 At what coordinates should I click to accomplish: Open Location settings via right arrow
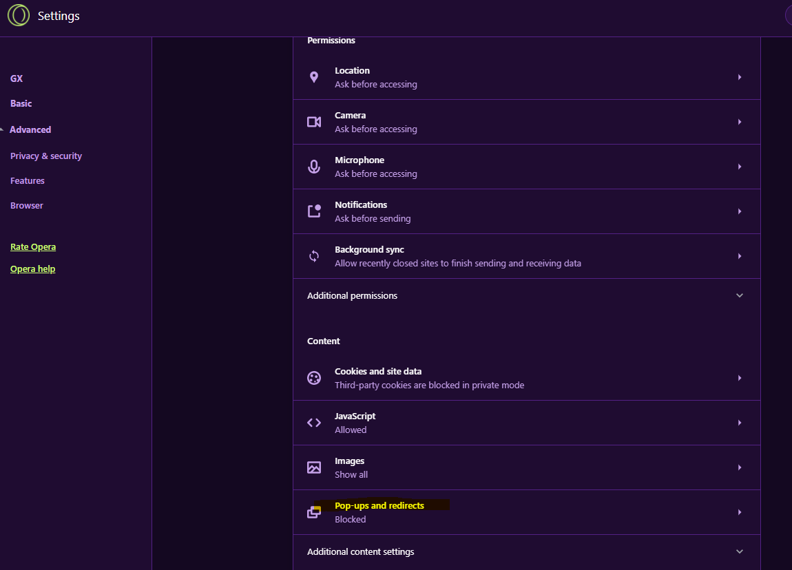coord(740,77)
